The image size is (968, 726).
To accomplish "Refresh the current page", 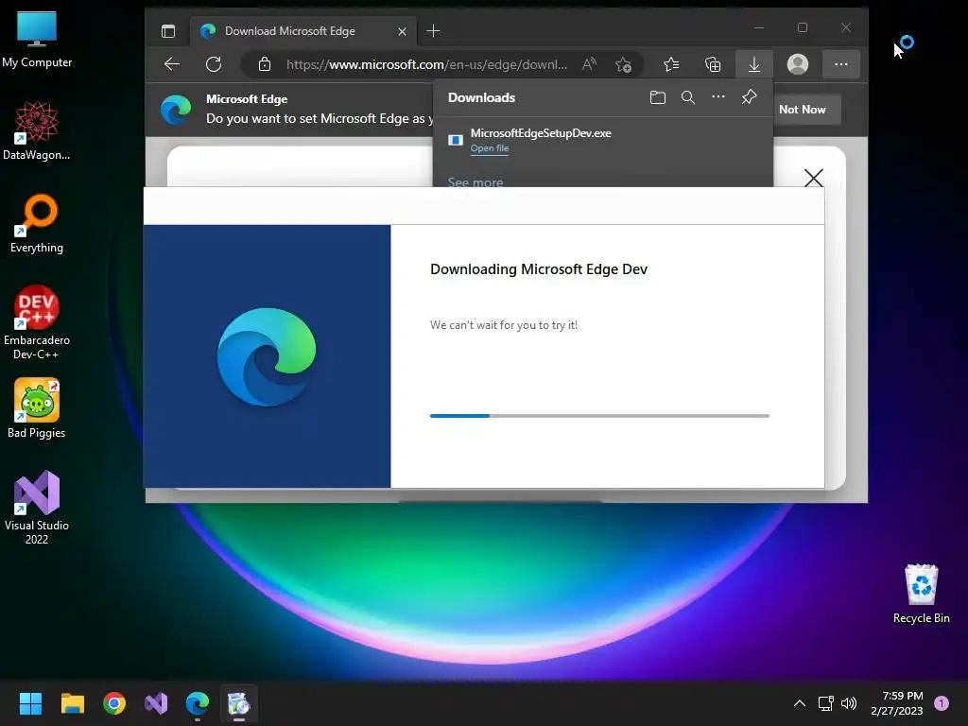I will (x=214, y=64).
